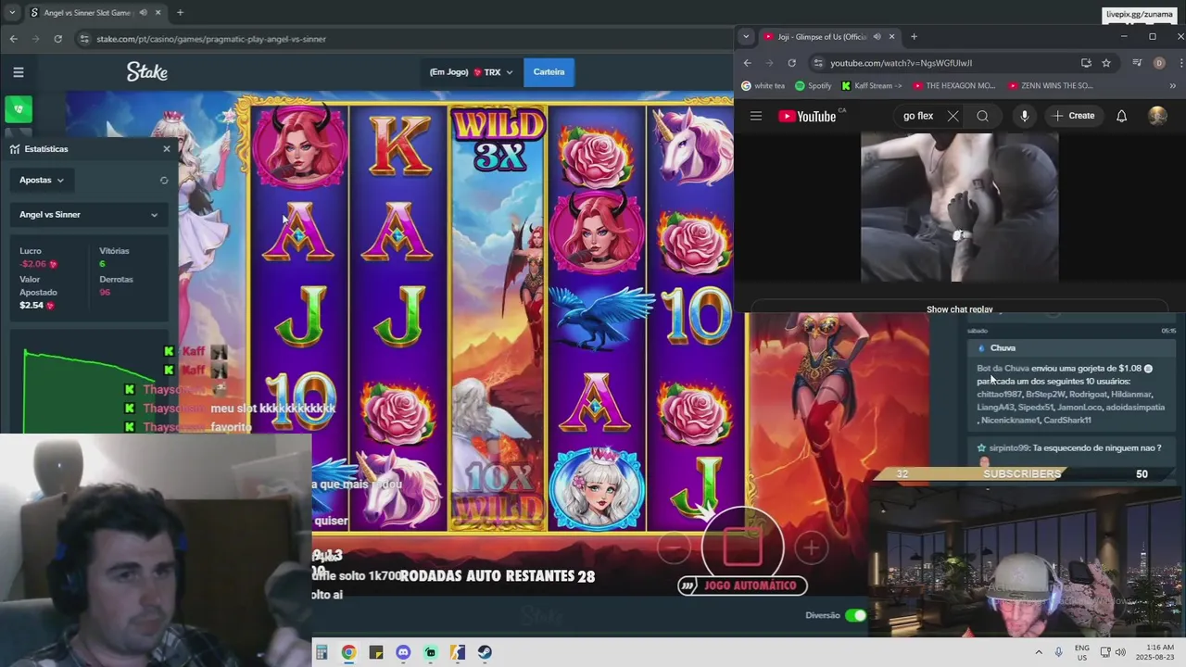Open Discord from the taskbar
The height and width of the screenshot is (667, 1186).
click(403, 652)
